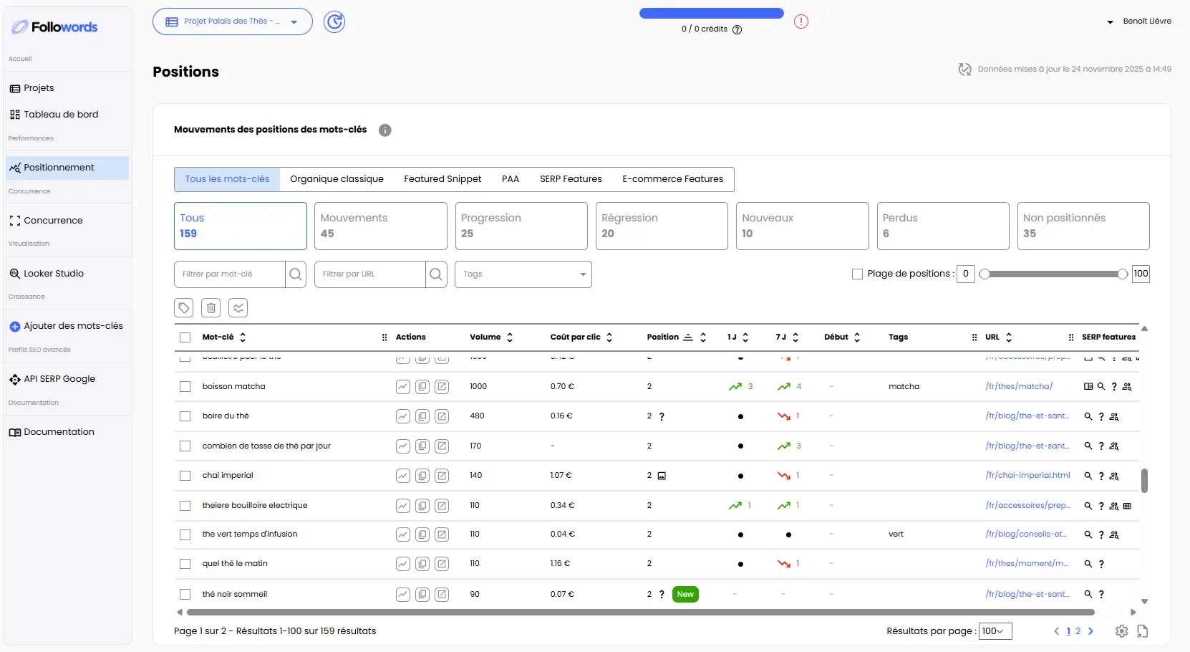Open the position movements chart icon
The width and height of the screenshot is (1190, 652).
pyautogui.click(x=238, y=307)
